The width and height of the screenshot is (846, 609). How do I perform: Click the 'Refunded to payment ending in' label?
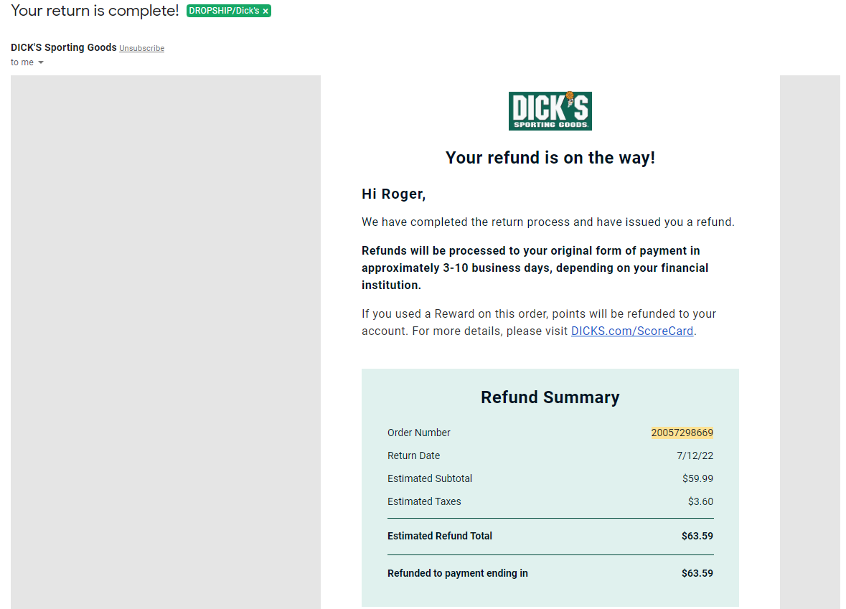tap(458, 573)
